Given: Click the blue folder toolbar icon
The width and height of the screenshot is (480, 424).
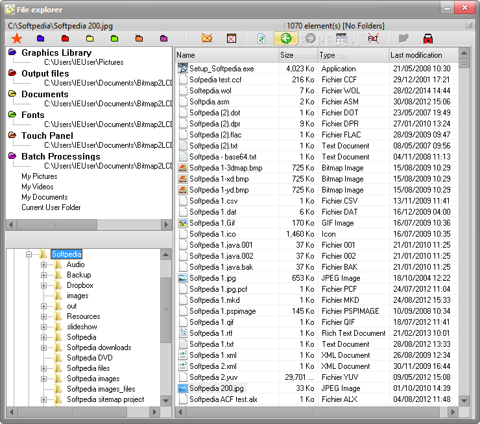Looking at the screenshot, I should pyautogui.click(x=40, y=38).
